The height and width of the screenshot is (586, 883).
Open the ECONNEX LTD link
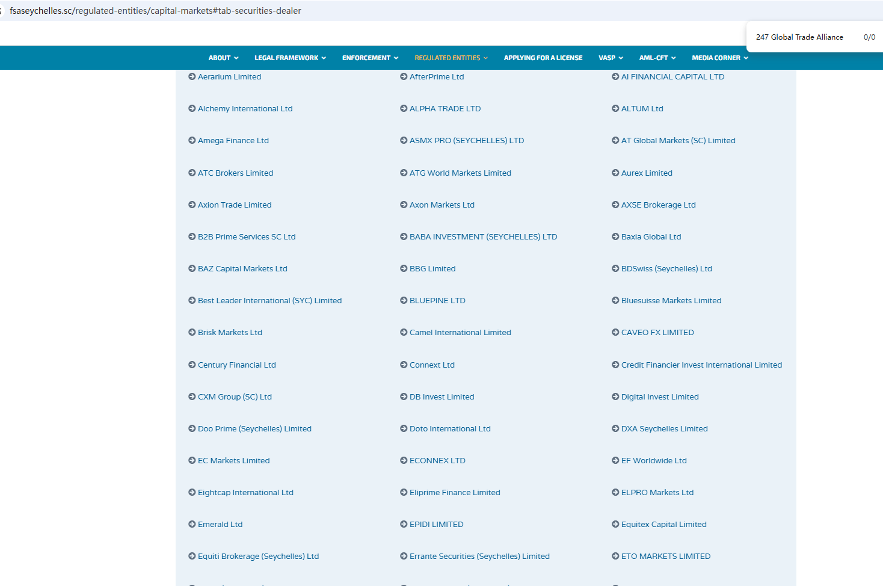click(437, 460)
